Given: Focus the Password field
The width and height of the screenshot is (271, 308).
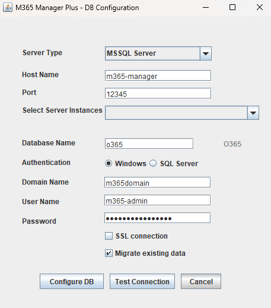Looking at the screenshot, I should tap(157, 218).
